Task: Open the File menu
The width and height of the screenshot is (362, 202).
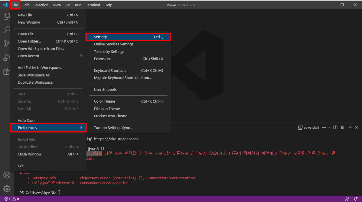Action: [x=15, y=5]
